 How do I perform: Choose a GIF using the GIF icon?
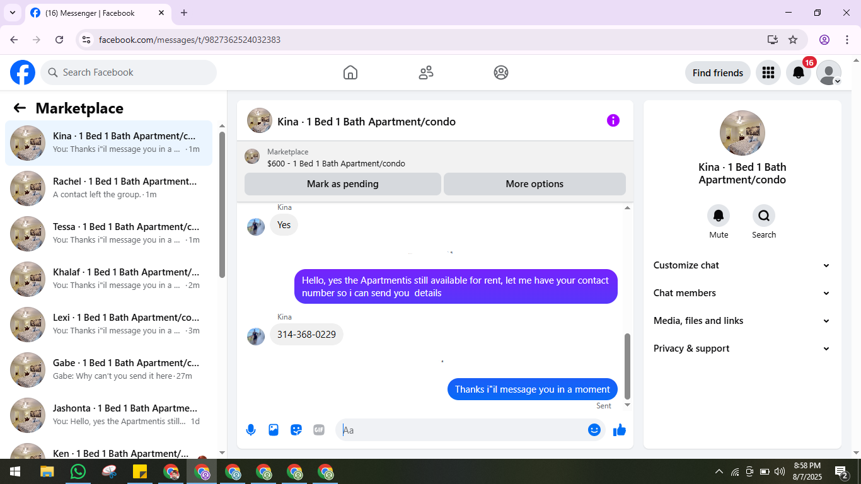(319, 430)
